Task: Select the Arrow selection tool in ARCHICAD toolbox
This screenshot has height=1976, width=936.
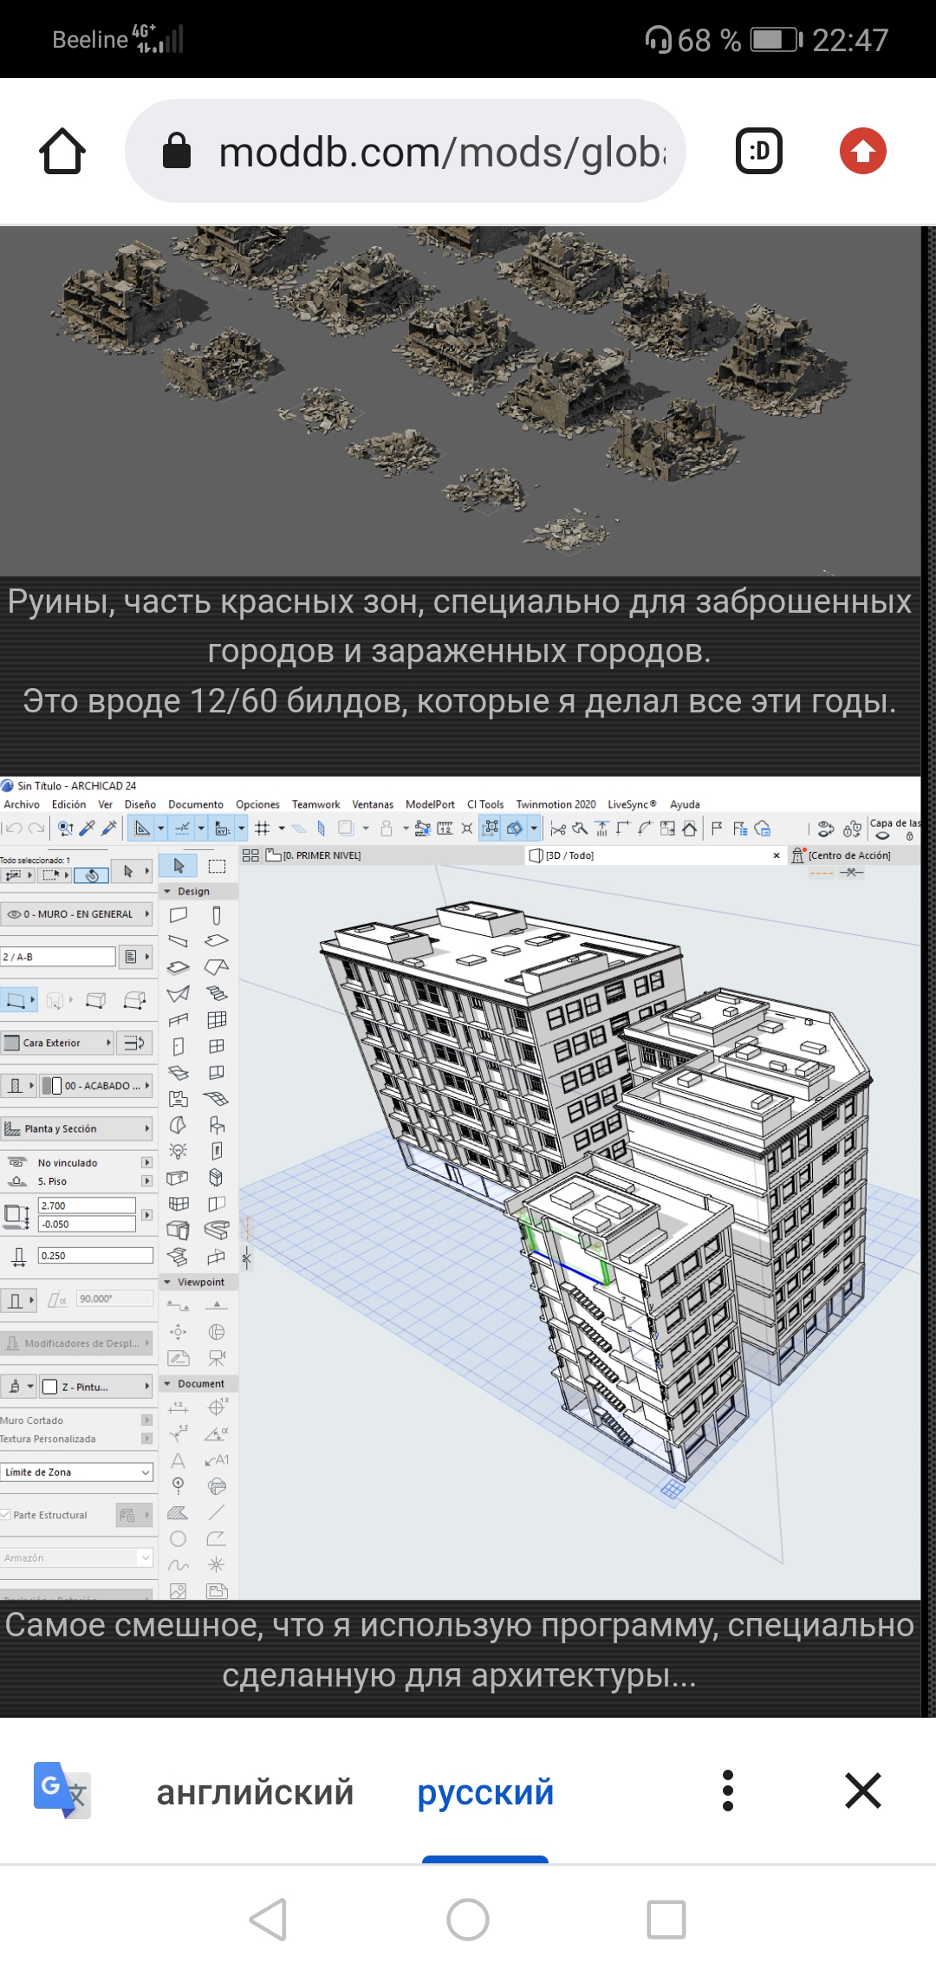Action: tap(179, 866)
